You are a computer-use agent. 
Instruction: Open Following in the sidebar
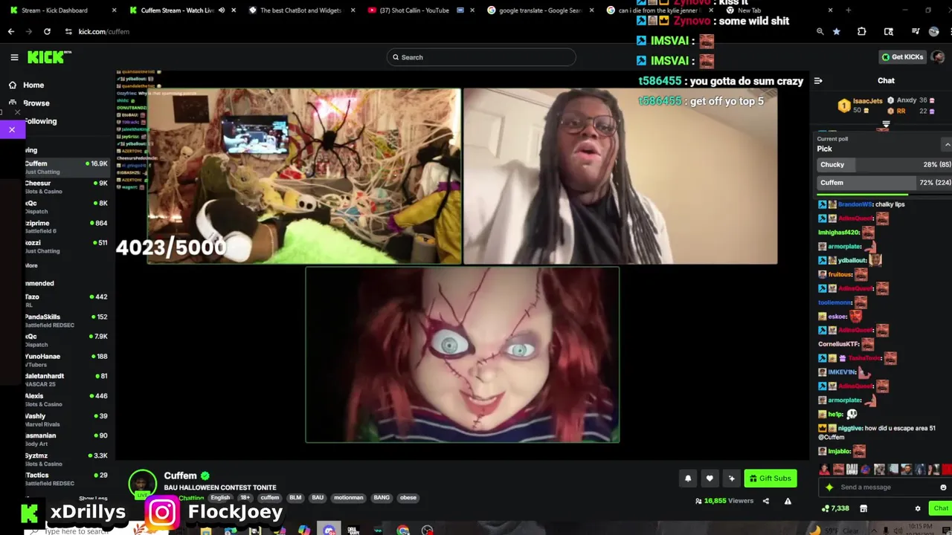40,121
